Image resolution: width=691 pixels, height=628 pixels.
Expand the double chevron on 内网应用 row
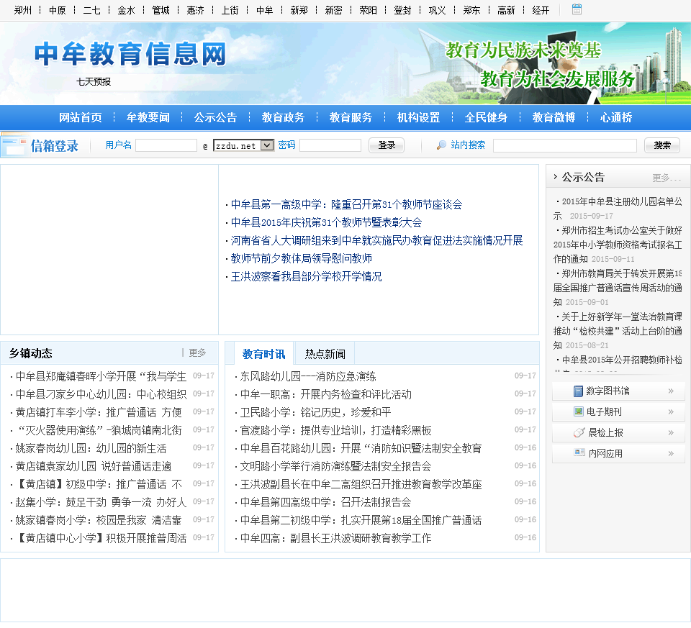[671, 453]
